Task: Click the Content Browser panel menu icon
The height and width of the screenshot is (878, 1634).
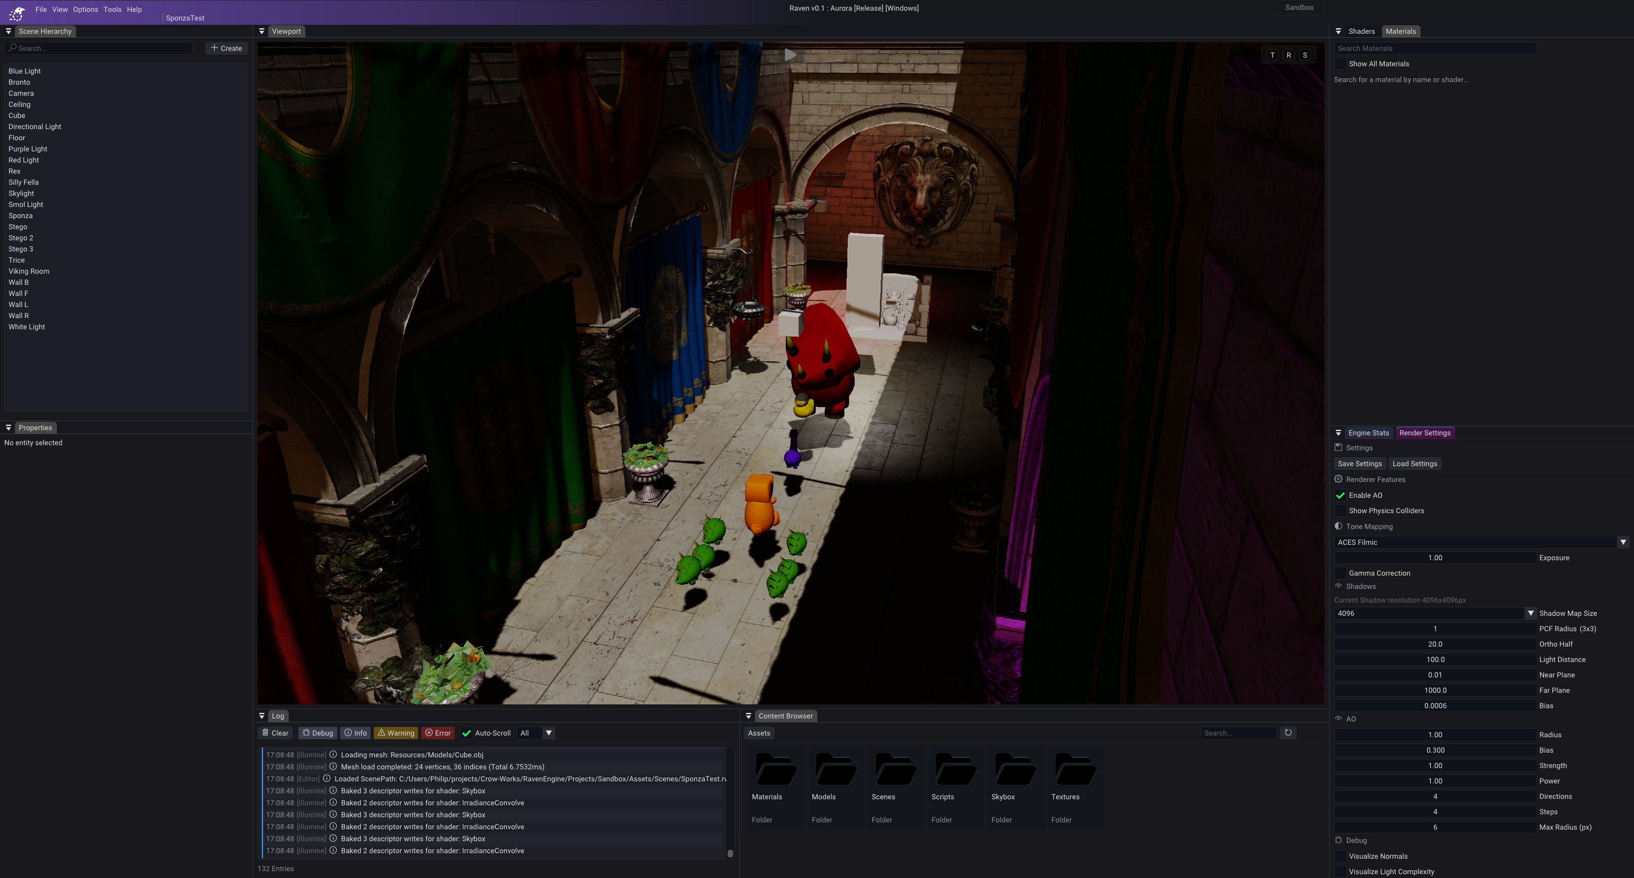Action: (749, 715)
